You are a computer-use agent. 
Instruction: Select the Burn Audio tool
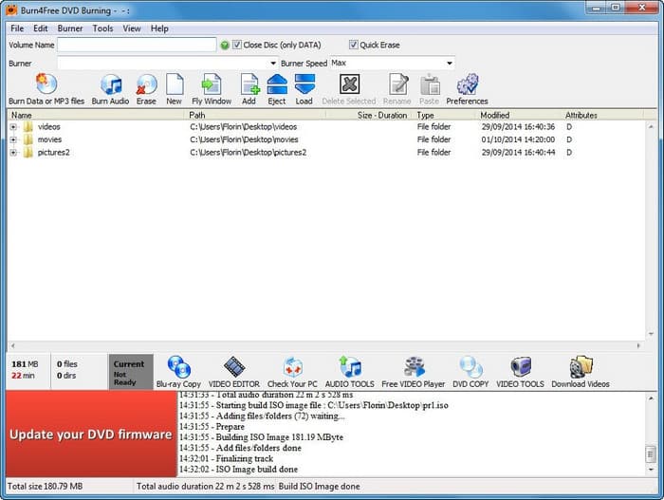coord(110,85)
